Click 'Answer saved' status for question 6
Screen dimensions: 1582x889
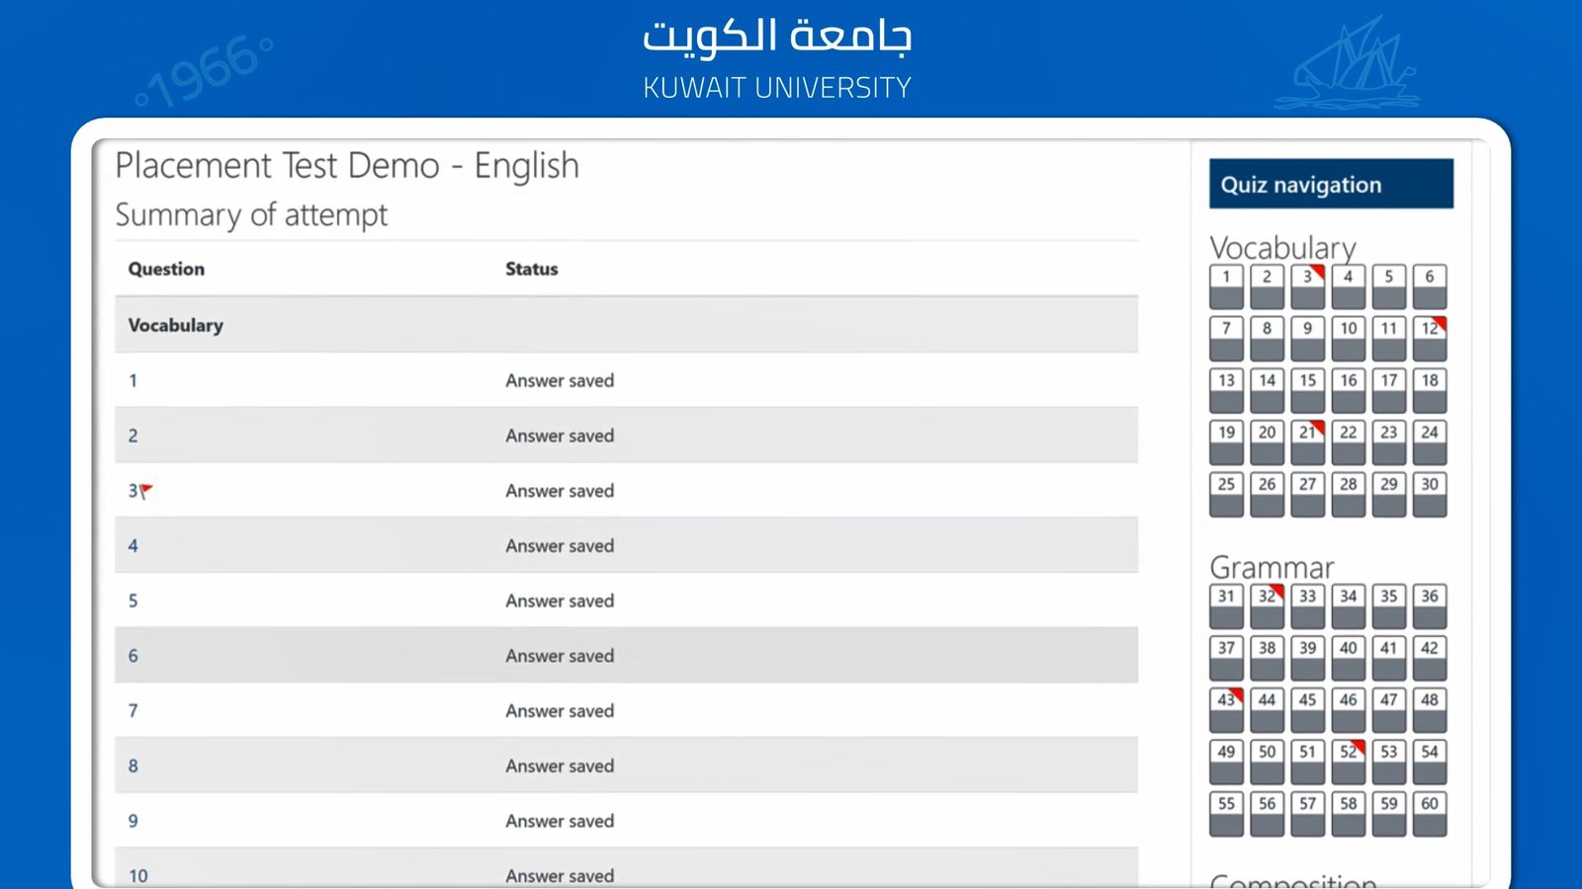pos(560,656)
